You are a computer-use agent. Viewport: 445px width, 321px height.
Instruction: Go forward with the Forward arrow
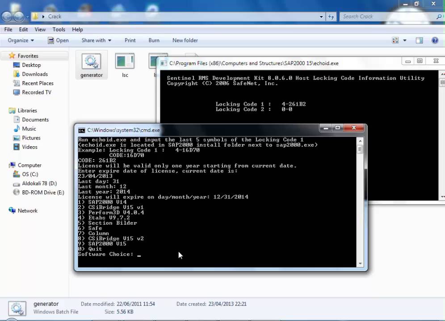(19, 16)
